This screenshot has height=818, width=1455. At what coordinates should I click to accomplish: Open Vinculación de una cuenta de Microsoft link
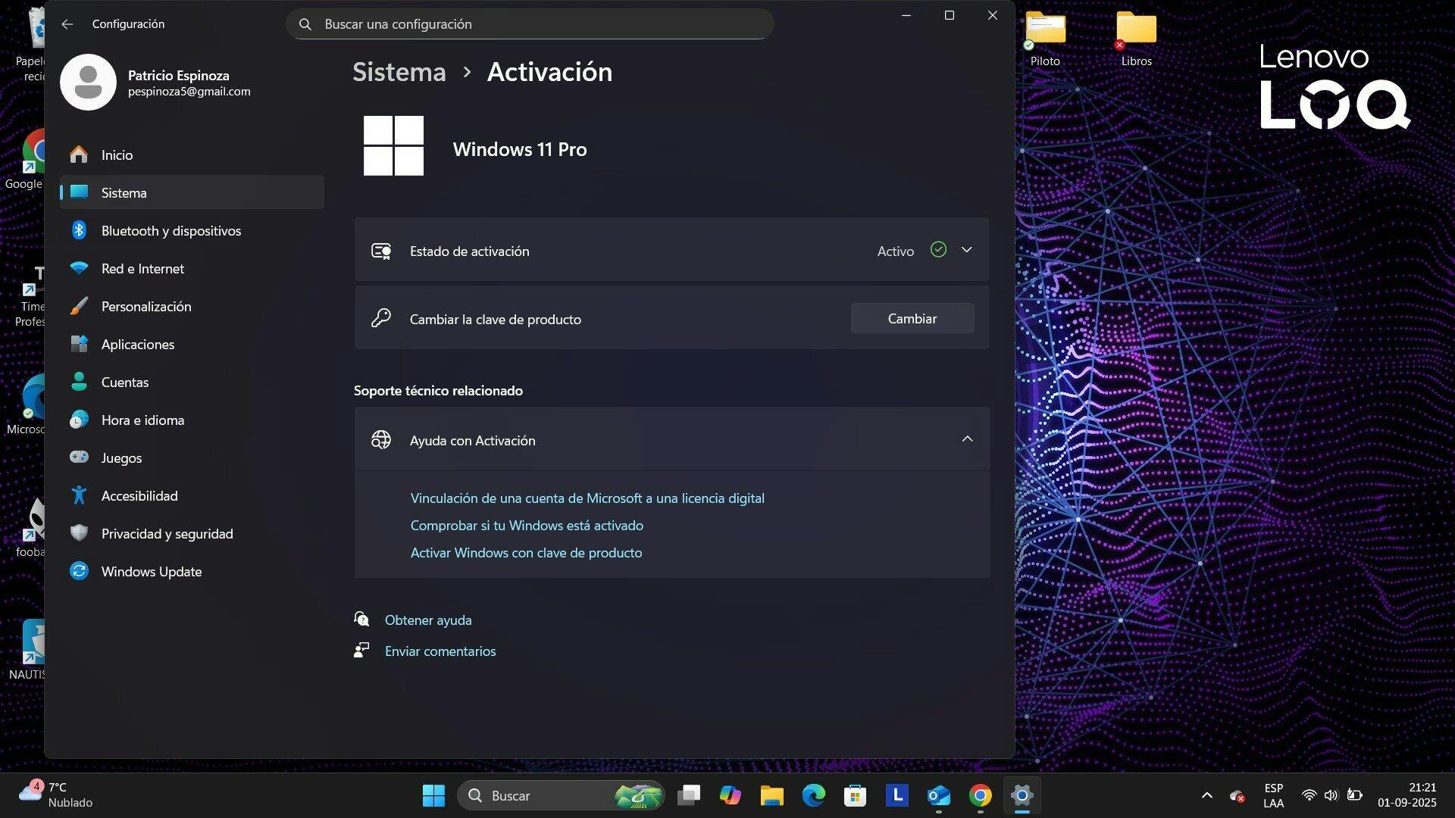[x=587, y=498]
